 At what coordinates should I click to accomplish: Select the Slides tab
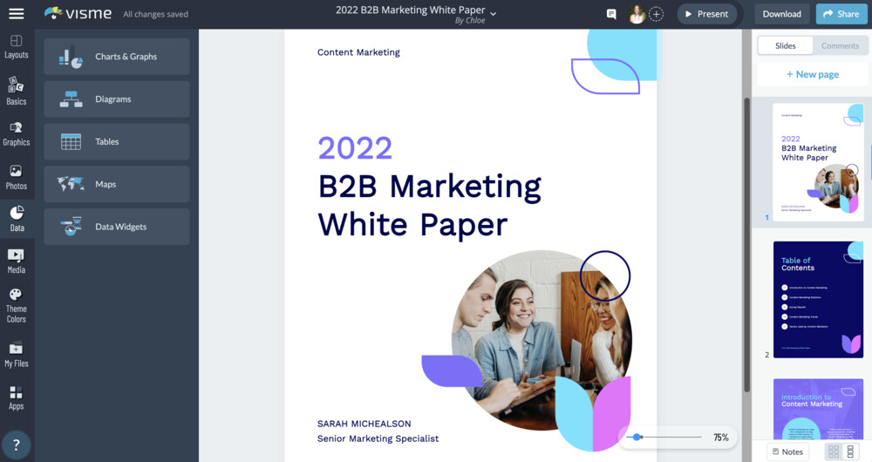[x=785, y=45]
